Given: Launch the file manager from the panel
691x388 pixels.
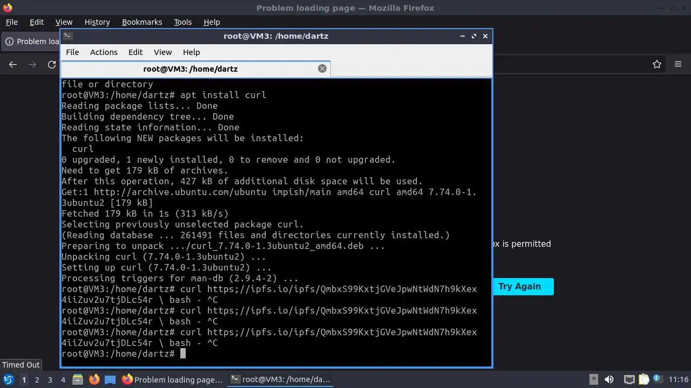Looking at the screenshot, I should (x=78, y=380).
